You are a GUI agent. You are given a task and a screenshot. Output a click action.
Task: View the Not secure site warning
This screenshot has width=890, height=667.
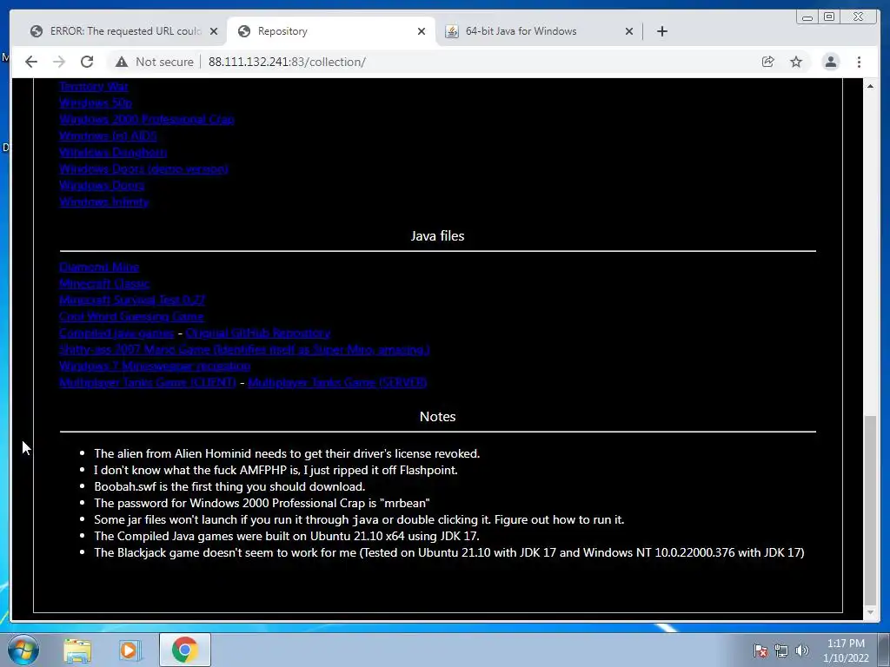tap(155, 62)
